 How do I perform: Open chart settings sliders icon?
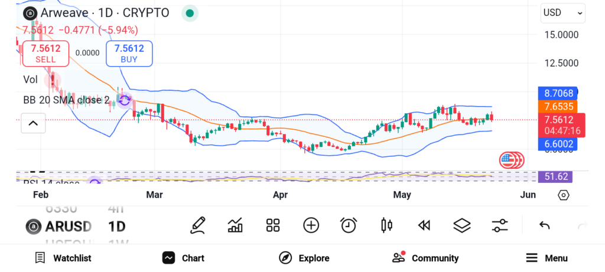pyautogui.click(x=500, y=225)
